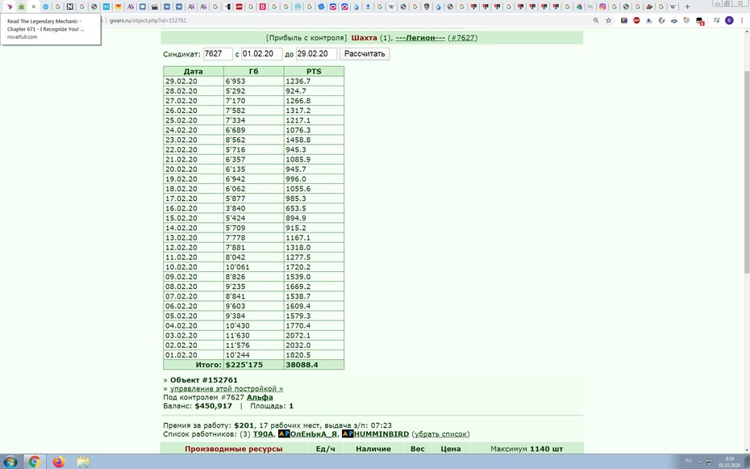
Task: Switch to the Instagram tab
Action: tap(602, 6)
